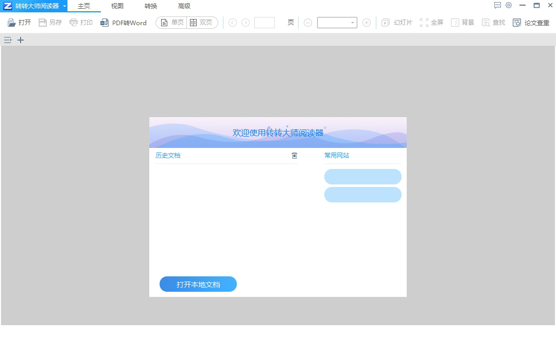Image resolution: width=556 pixels, height=338 pixels.
Task: Go to next page arrow
Action: pyautogui.click(x=246, y=23)
